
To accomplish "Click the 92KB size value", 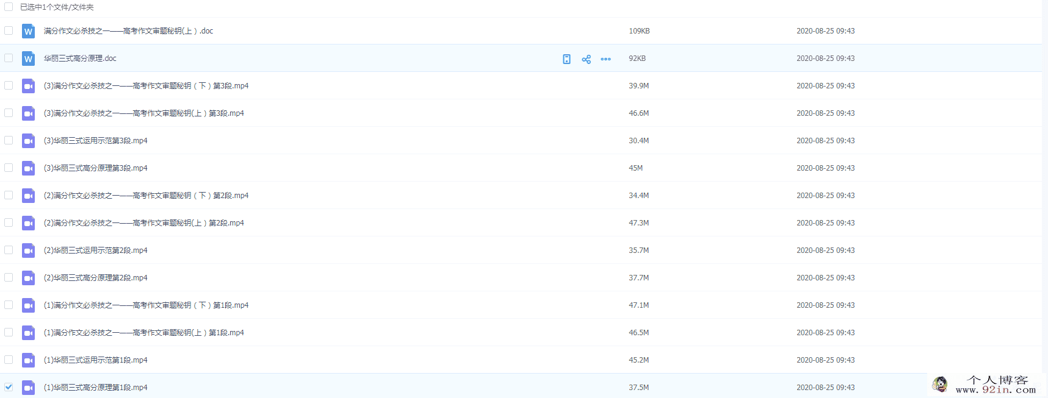I will (x=637, y=59).
